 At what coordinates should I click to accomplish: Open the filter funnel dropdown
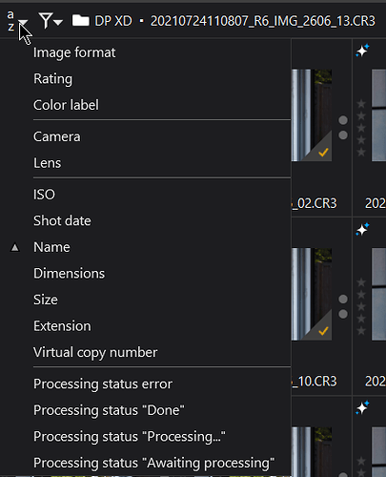[51, 21]
